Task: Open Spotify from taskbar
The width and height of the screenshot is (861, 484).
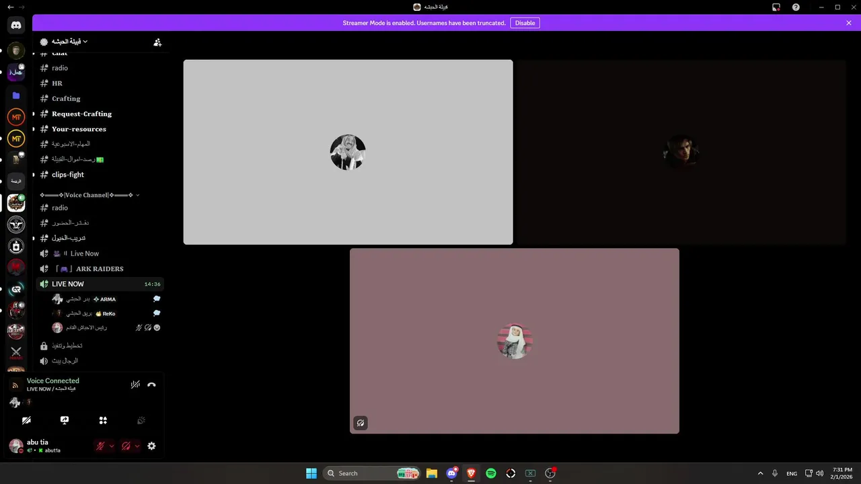Action: click(491, 473)
